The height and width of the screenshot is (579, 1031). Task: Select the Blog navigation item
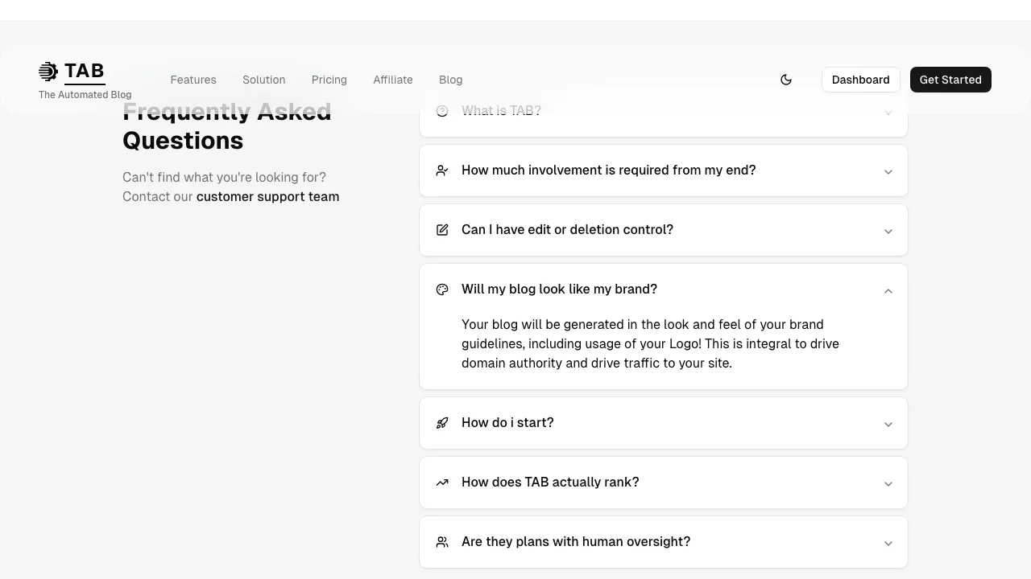pos(450,80)
